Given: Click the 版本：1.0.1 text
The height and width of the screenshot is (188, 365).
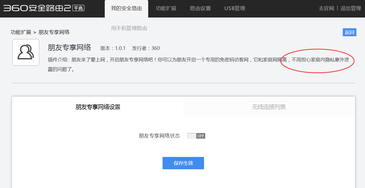Looking at the screenshot, I should click(113, 48).
